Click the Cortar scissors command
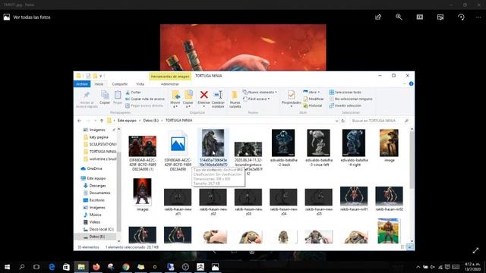This screenshot has width=486, height=273. click(x=134, y=93)
